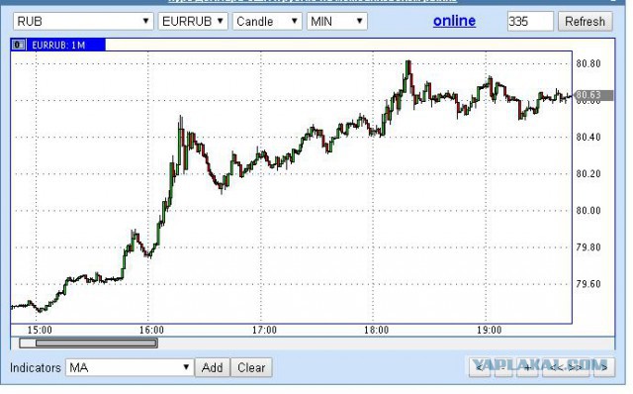Open the MA indicators dropdown

(x=130, y=367)
